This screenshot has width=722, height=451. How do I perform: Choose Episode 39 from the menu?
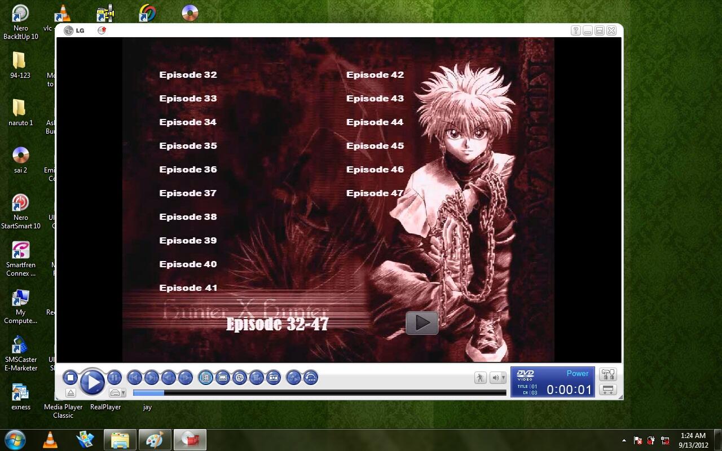click(188, 240)
